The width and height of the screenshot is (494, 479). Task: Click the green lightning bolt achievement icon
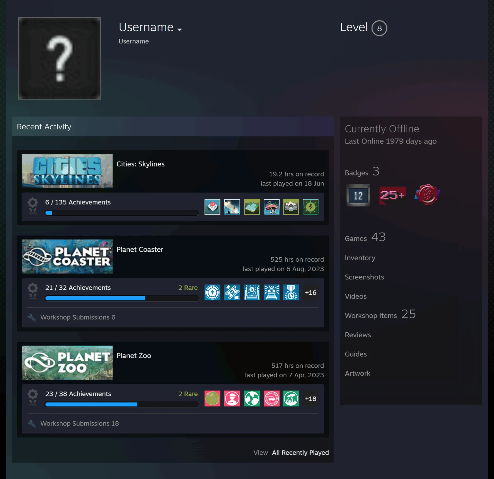311,207
